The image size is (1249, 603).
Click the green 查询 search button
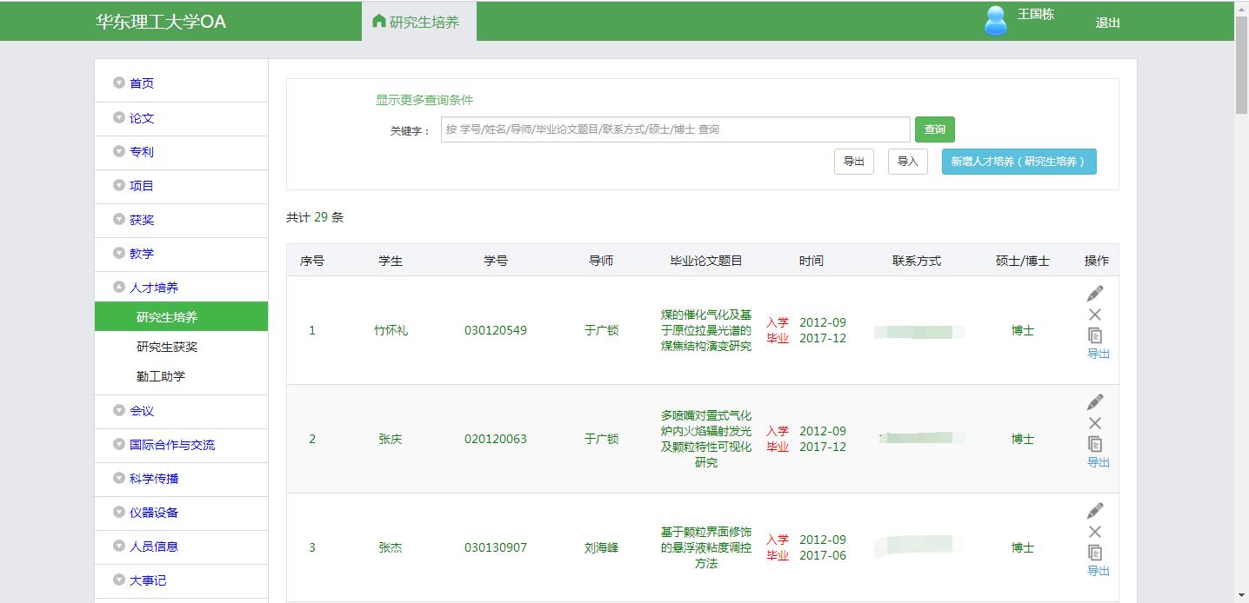(x=934, y=129)
